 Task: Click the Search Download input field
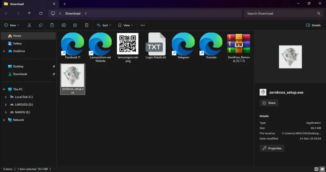[280, 13]
